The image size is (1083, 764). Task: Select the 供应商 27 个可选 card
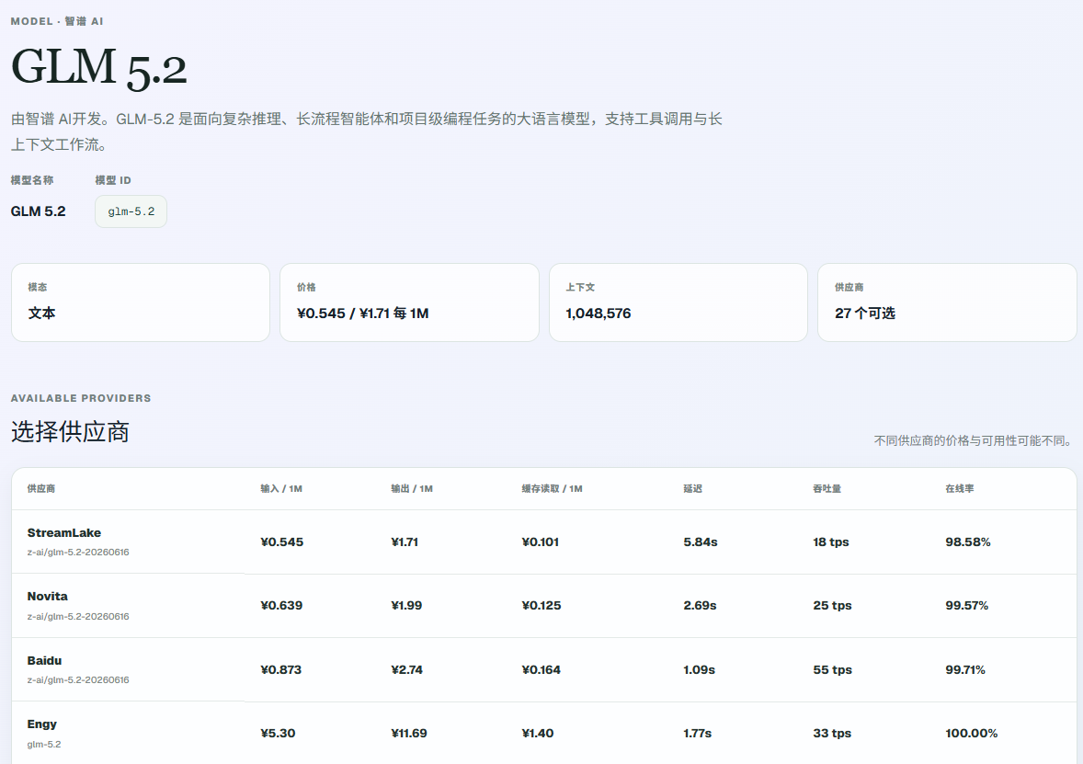pyautogui.click(x=947, y=302)
